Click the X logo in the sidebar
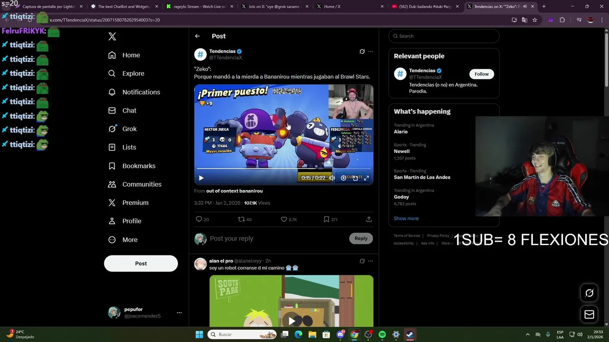 [x=112, y=37]
